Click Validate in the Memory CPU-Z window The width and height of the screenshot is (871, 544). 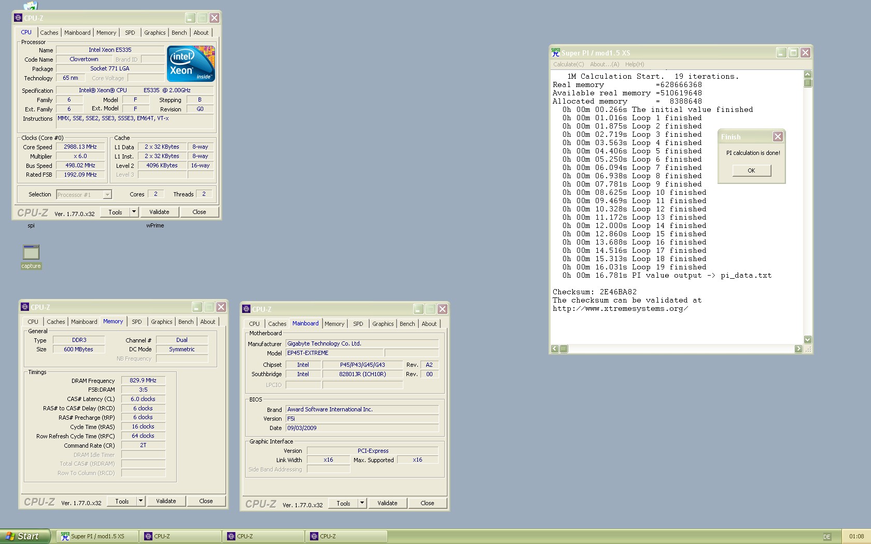(166, 501)
